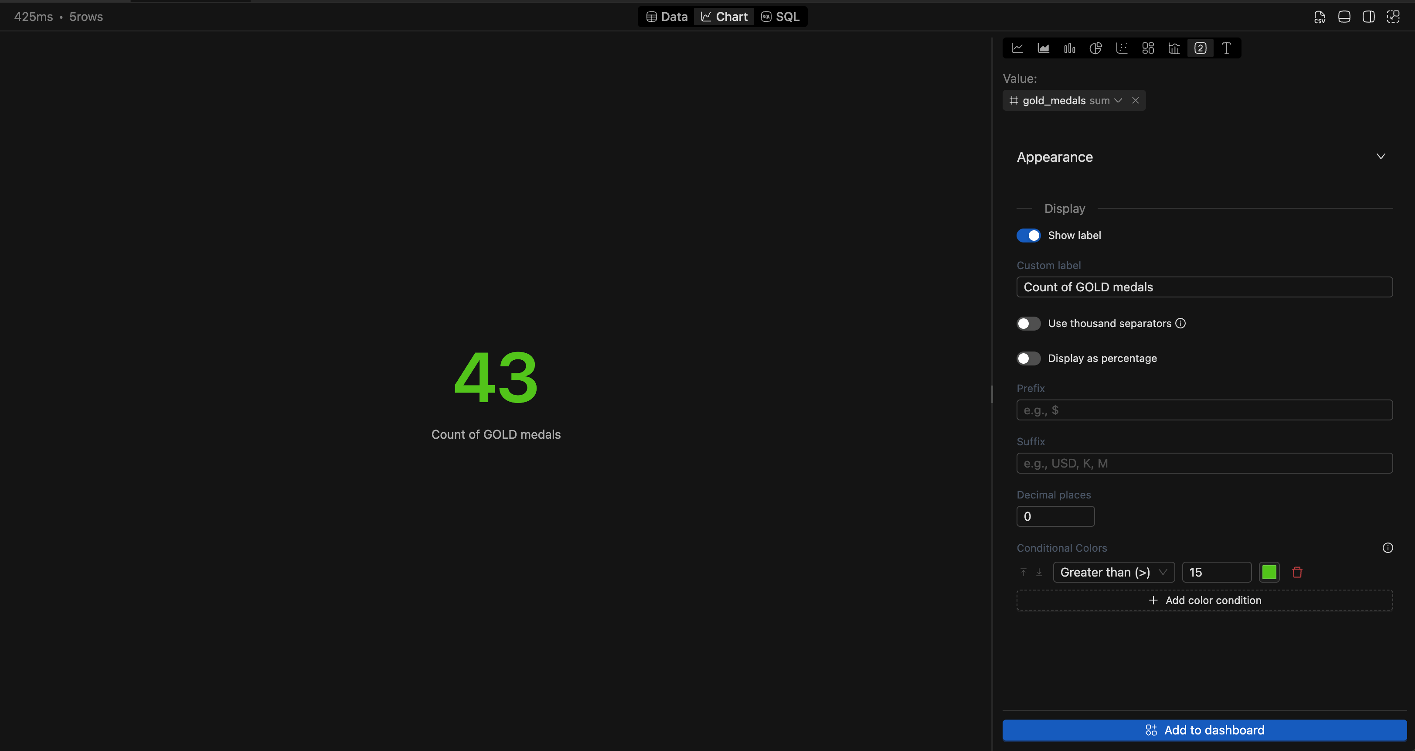Viewport: 1415px width, 751px height.
Task: Click Add color condition button
Action: [x=1204, y=600]
